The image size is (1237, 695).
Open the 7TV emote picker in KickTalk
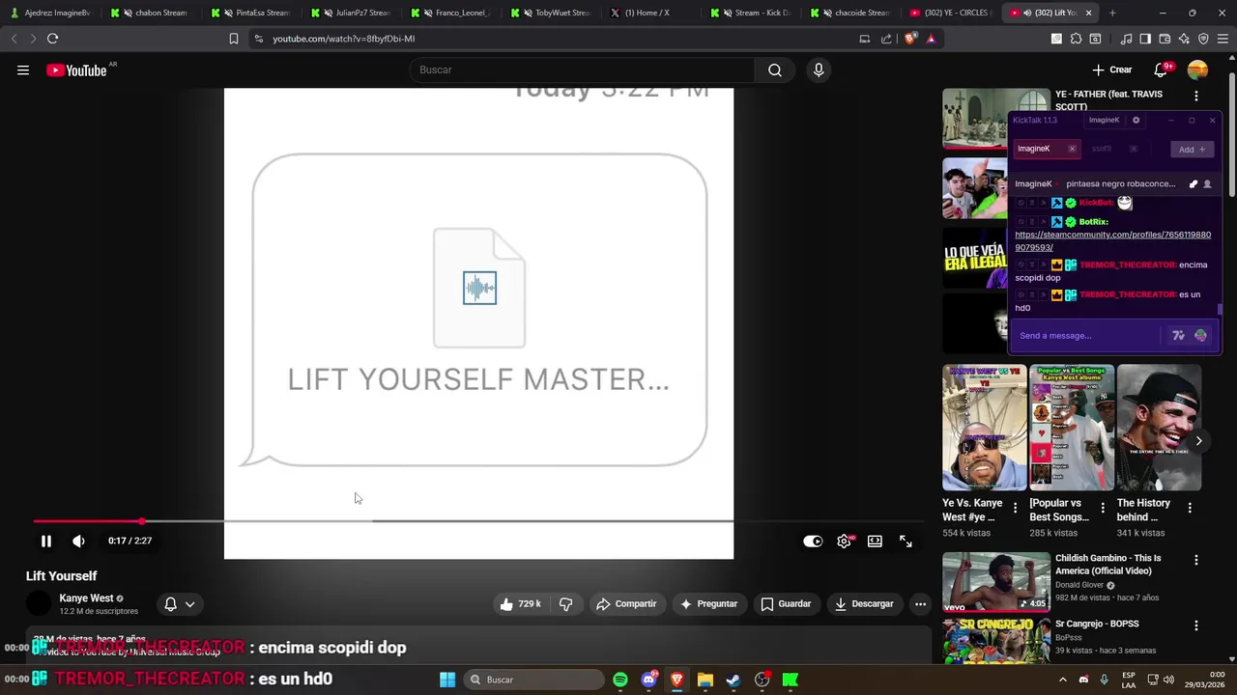pyautogui.click(x=1178, y=336)
